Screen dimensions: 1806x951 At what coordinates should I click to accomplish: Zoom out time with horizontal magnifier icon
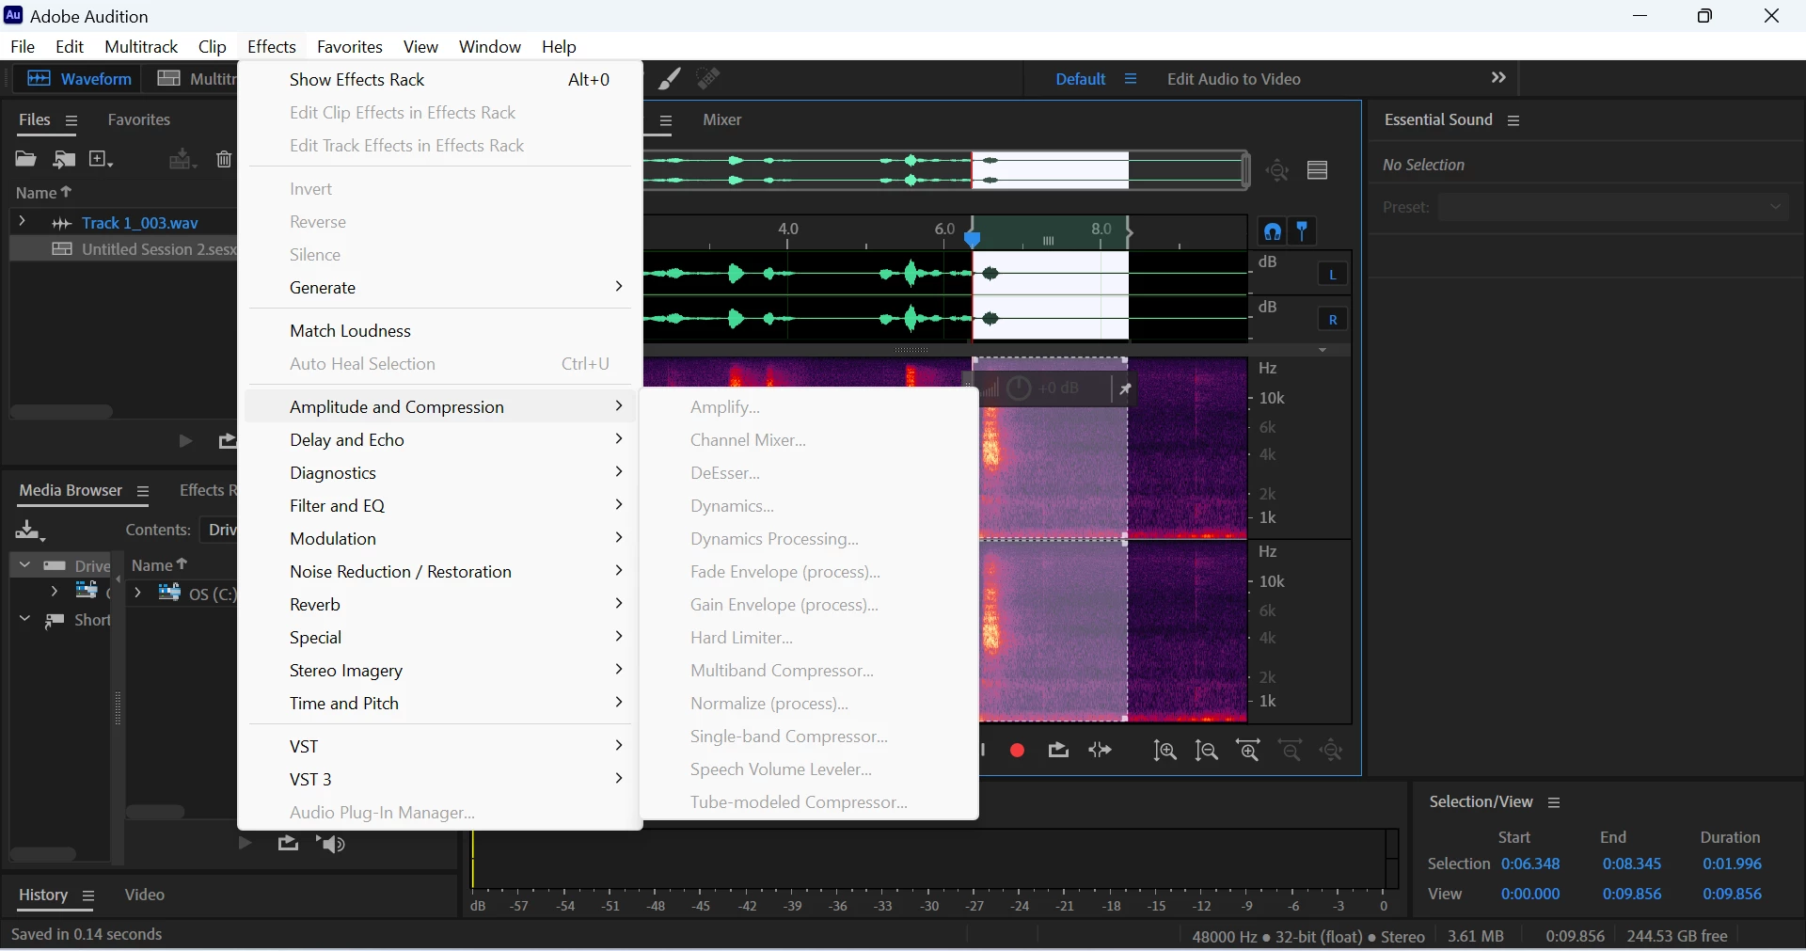[x=1291, y=753]
